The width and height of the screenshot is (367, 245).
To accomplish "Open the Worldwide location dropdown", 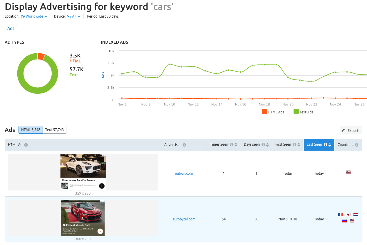I will (34, 16).
